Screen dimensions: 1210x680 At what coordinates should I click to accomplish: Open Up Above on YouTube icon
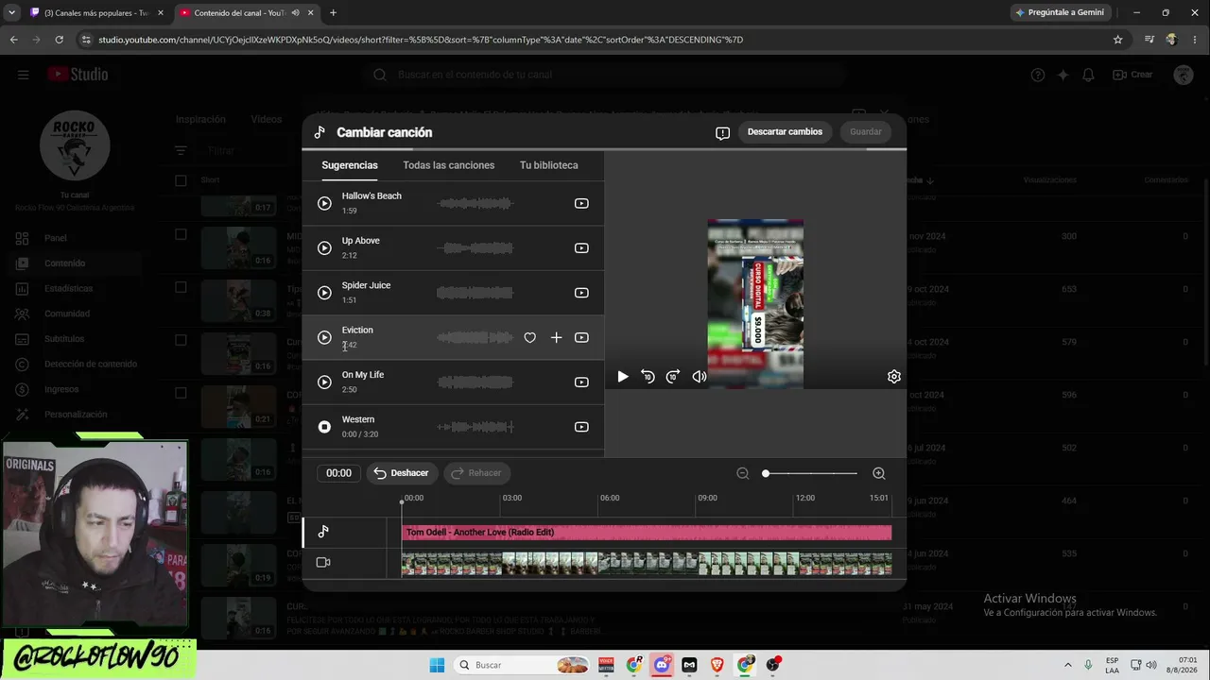(x=581, y=248)
